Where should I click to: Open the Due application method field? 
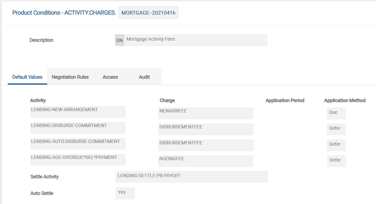(x=336, y=113)
